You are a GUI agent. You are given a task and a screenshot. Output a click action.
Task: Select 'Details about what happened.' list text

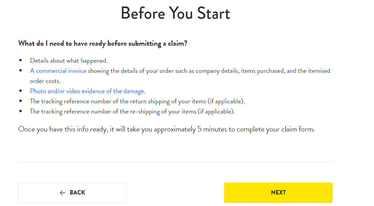click(69, 61)
